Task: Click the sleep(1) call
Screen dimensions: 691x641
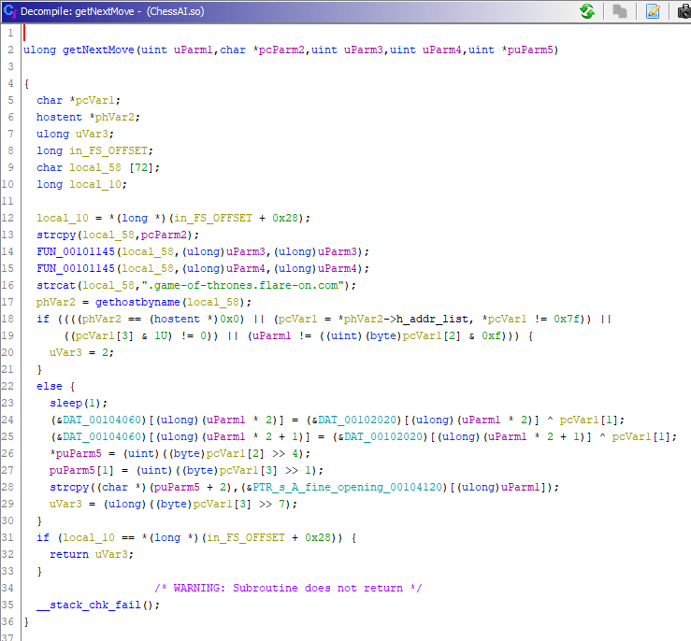Action: click(x=78, y=404)
